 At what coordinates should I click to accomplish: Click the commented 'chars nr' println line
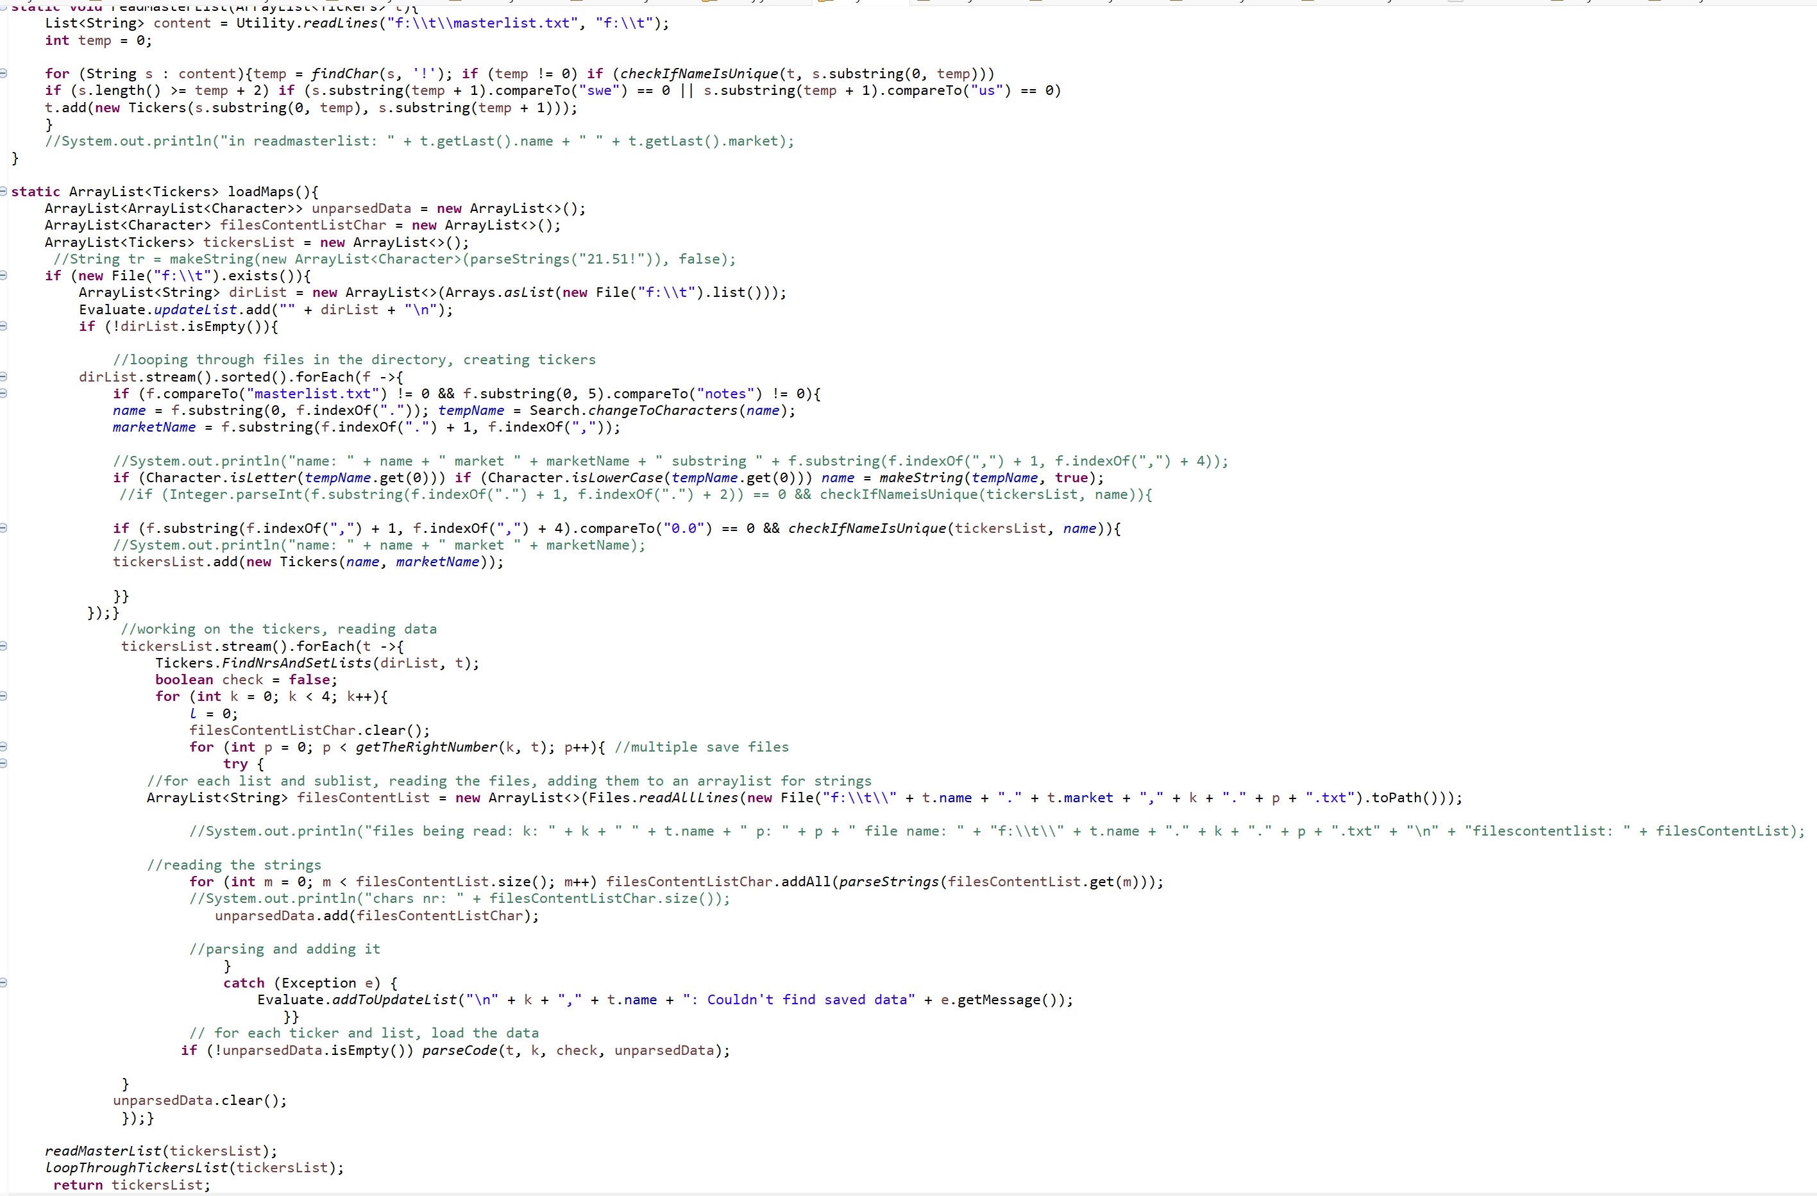click(460, 898)
